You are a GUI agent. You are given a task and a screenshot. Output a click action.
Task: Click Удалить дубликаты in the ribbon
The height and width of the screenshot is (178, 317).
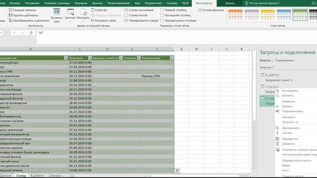(x=23, y=15)
